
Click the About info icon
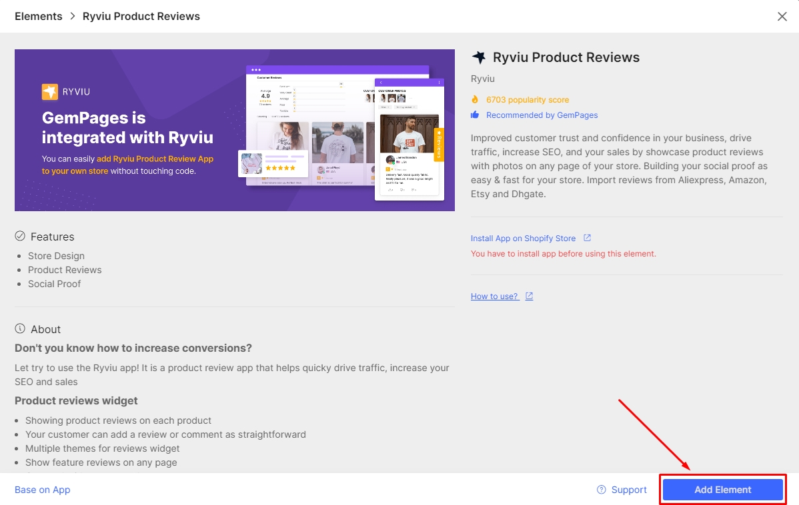pos(20,328)
